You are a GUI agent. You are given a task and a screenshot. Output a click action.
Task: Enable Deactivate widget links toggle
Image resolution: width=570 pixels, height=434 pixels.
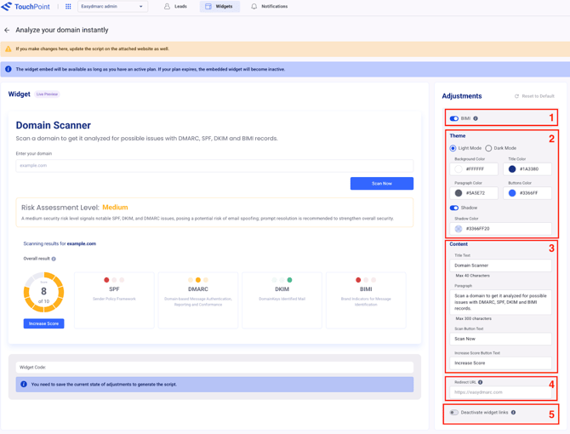pos(454,413)
